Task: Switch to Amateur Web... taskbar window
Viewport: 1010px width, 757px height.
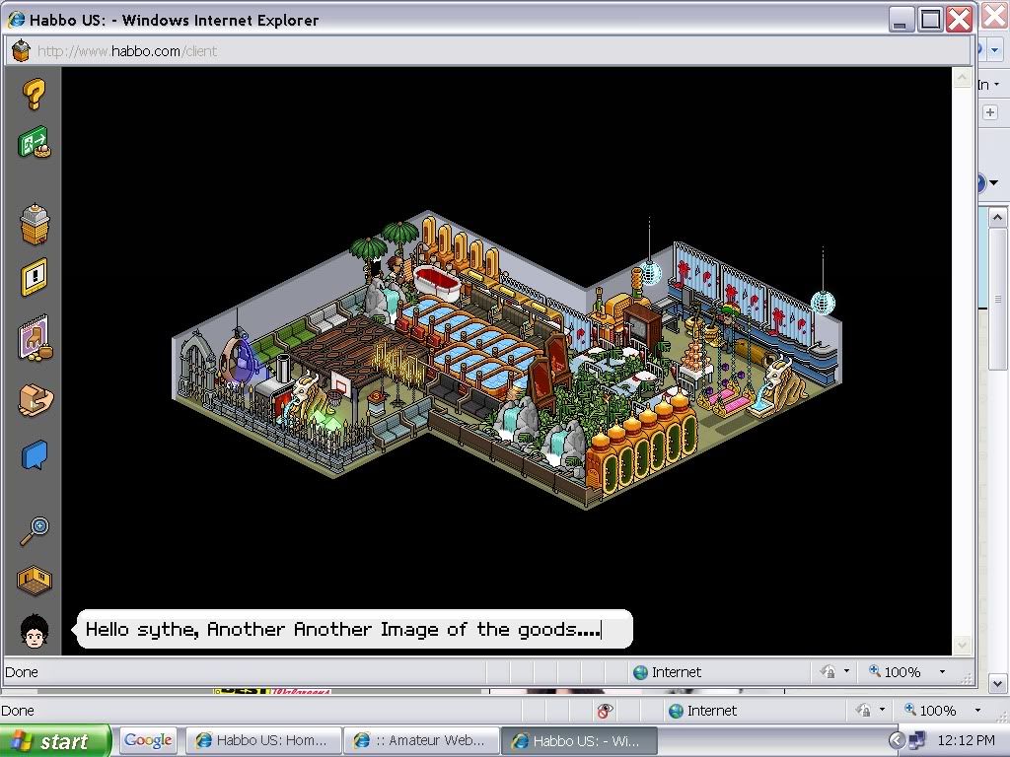Action: coord(420,740)
